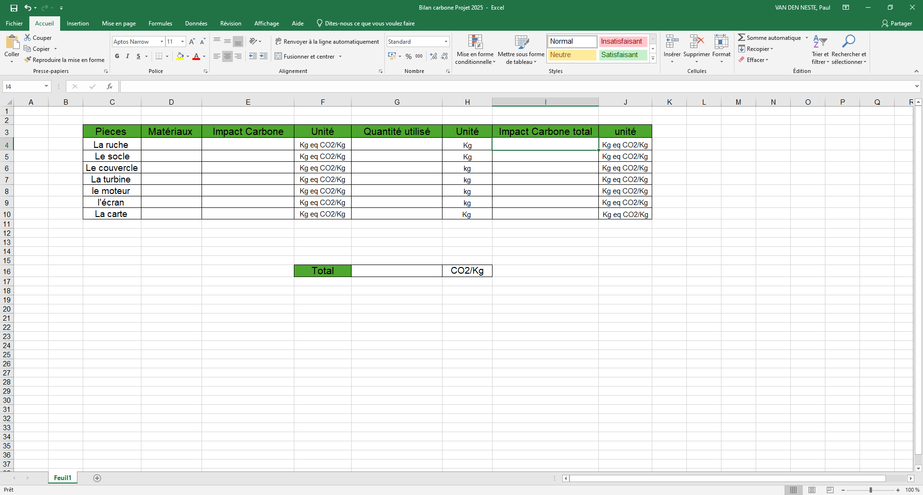Image resolution: width=923 pixels, height=495 pixels.
Task: Apply the Insatisfaisant cell style
Action: pos(621,41)
